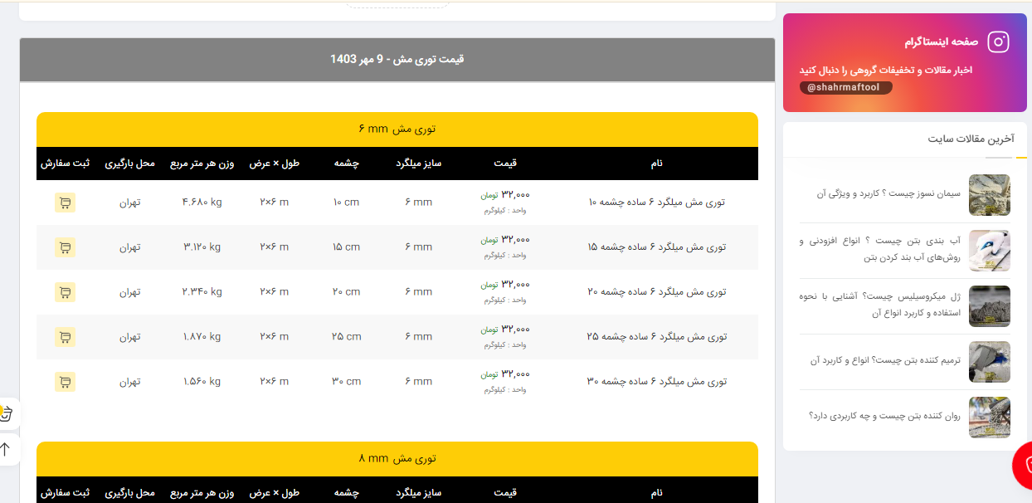Open the floating shopping basket icon
The width and height of the screenshot is (1032, 503).
[7, 413]
